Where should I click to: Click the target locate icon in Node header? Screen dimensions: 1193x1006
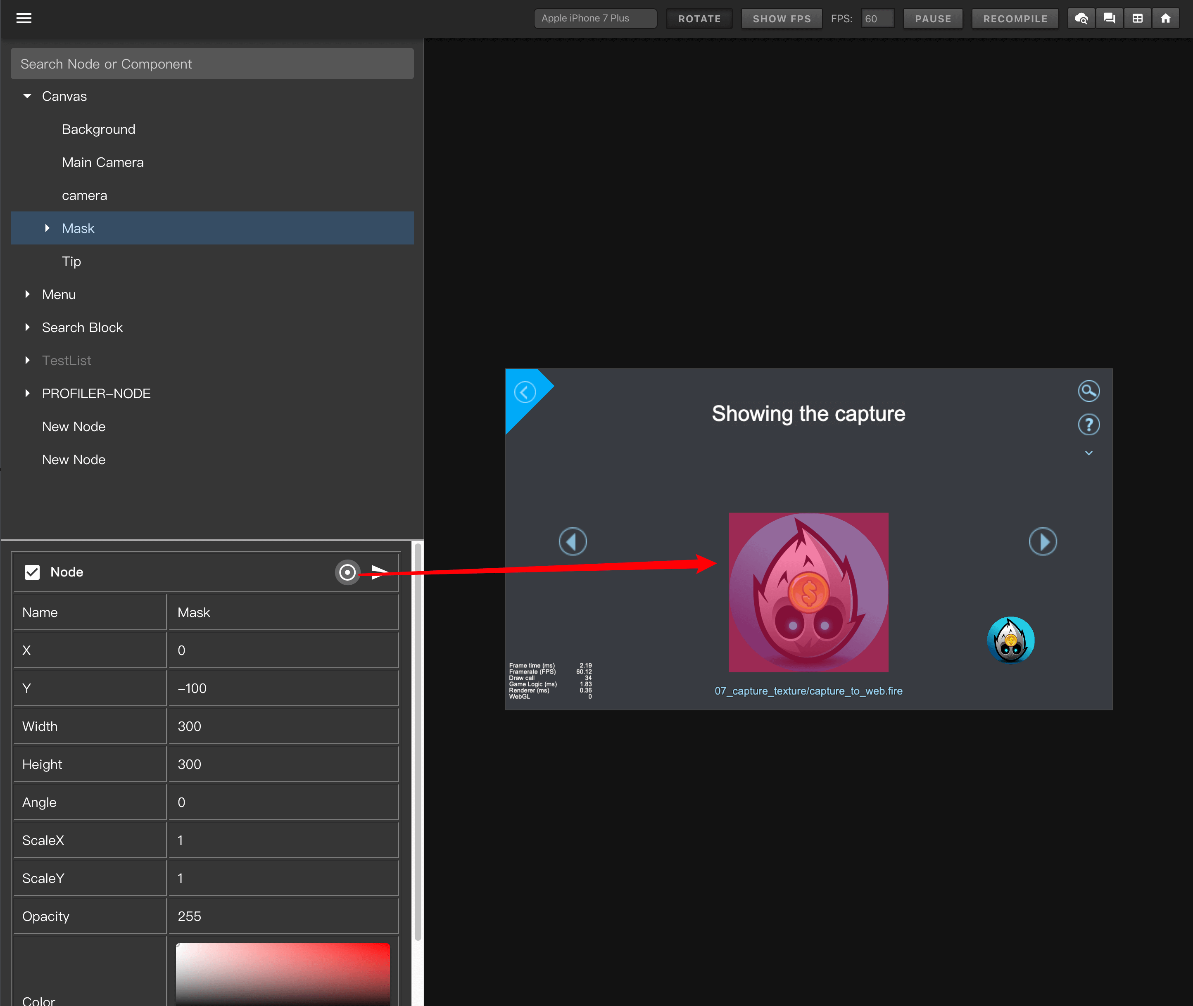click(x=347, y=572)
